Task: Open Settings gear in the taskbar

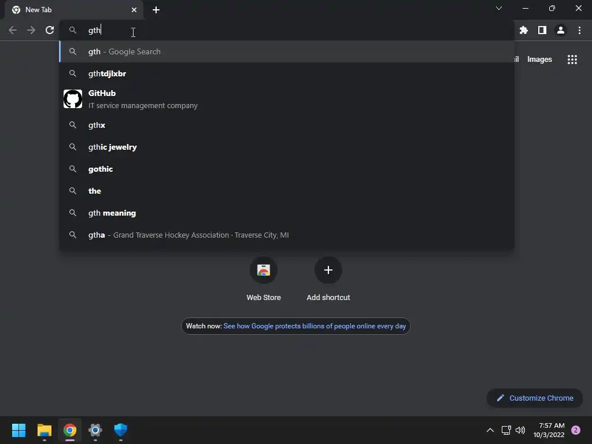Action: pos(95,430)
